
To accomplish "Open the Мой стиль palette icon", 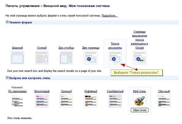I will (139, 101).
